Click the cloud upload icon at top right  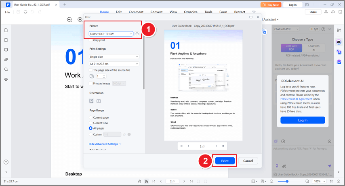333,12
